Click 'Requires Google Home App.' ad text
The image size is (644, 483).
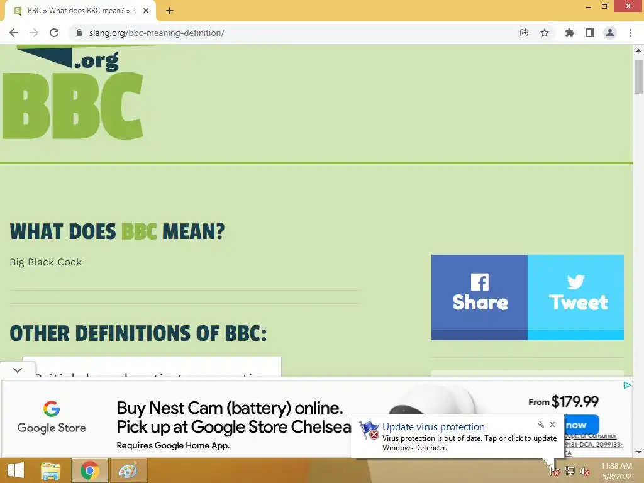pyautogui.click(x=173, y=445)
